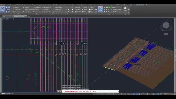176x99 pixels.
Task: Click the new drawing tab plus button
Action: [29, 16]
